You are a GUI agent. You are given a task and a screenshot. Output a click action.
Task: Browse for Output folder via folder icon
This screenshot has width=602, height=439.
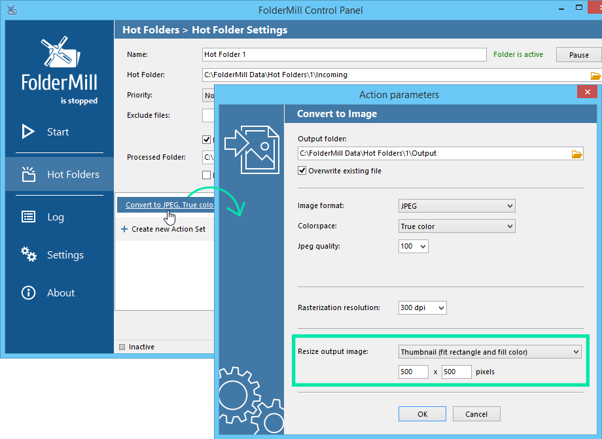[x=576, y=154]
